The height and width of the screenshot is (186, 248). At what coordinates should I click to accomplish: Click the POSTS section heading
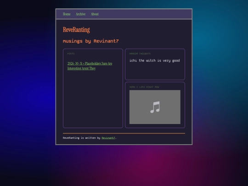click(x=71, y=54)
